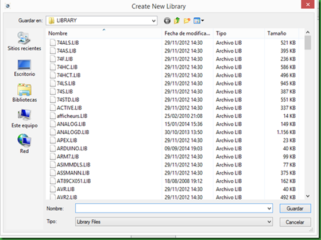321x240 pixels.
Task: Open Bibliotecas in places bar
Action: point(24,93)
